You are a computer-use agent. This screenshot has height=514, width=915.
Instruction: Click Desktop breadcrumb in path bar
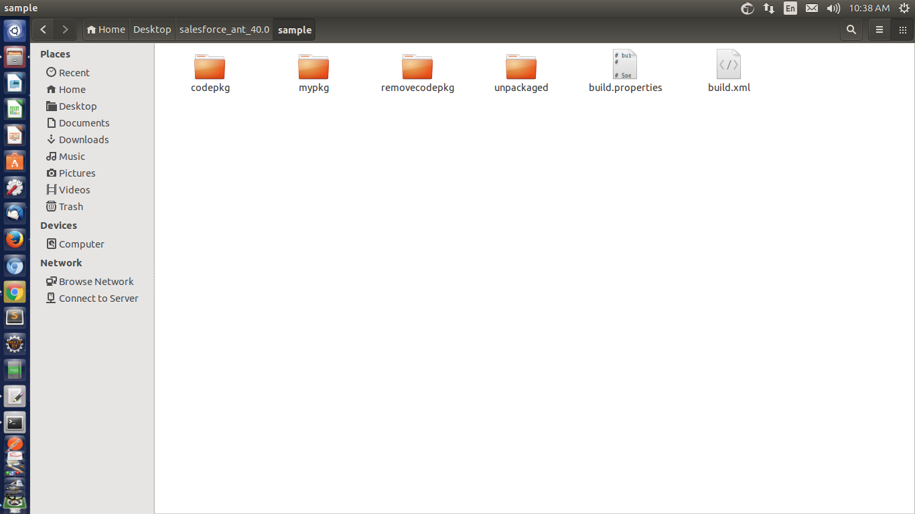coord(152,29)
